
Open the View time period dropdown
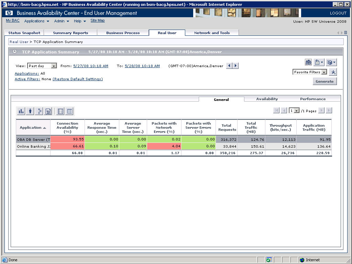tap(42, 66)
